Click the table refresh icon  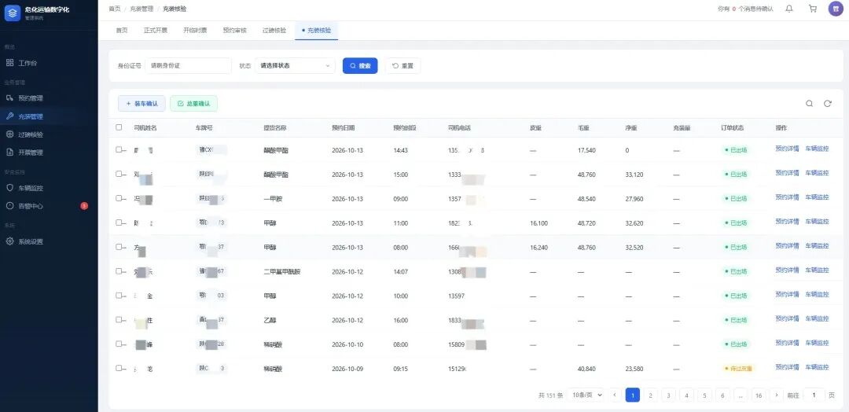pyautogui.click(x=827, y=104)
